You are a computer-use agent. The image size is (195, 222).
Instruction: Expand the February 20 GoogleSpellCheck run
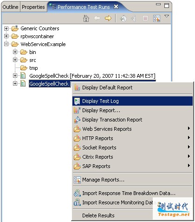[x=15, y=76]
